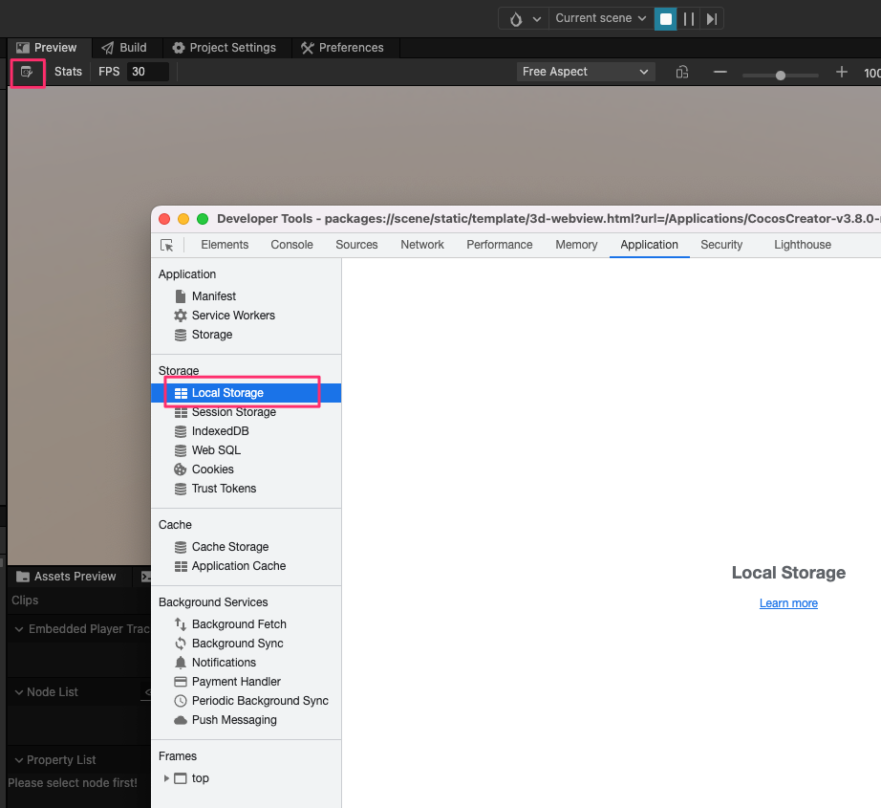Maximize the Developer Tools window
Viewport: 881px width, 808px height.
tap(203, 219)
